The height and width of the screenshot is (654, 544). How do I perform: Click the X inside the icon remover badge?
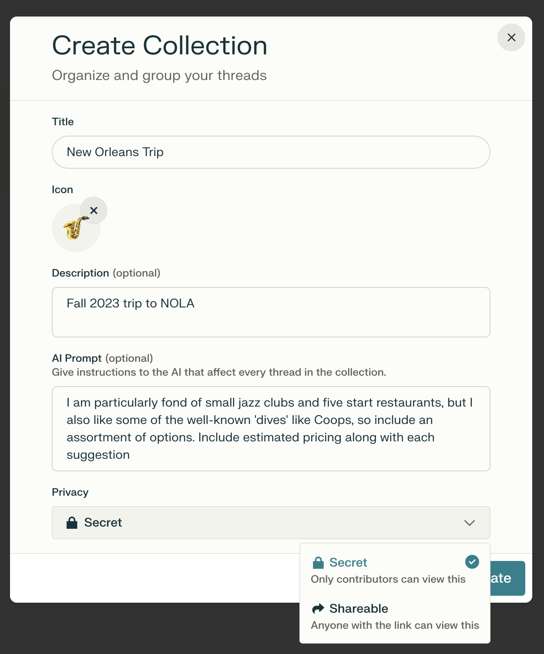(94, 210)
